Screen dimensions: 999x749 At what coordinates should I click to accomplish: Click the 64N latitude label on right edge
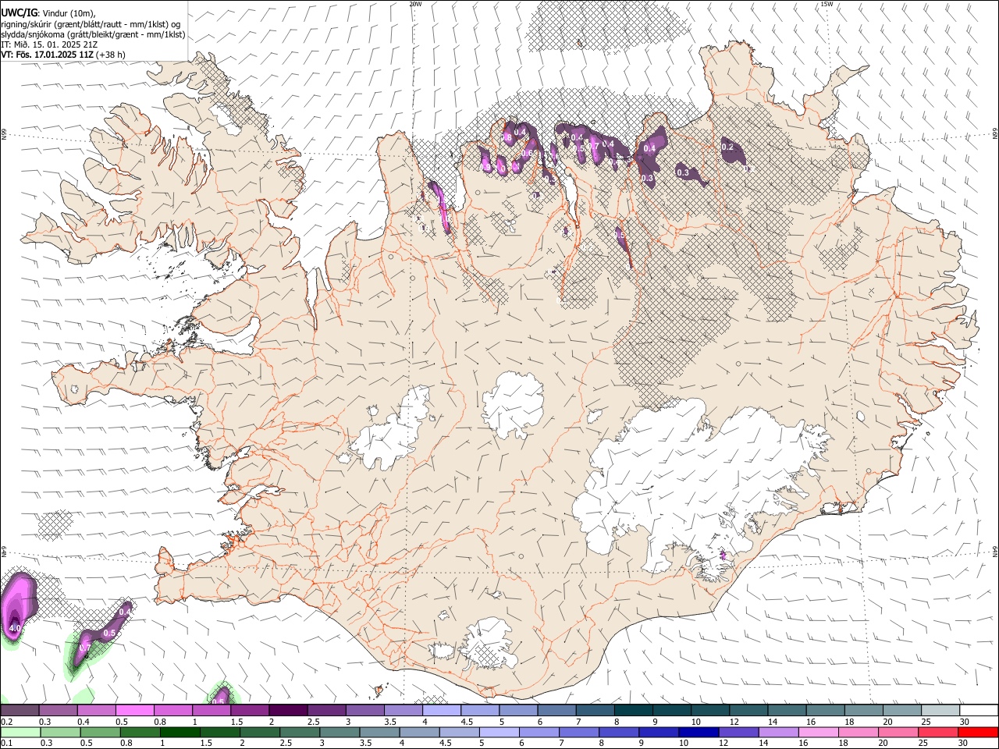995,551
